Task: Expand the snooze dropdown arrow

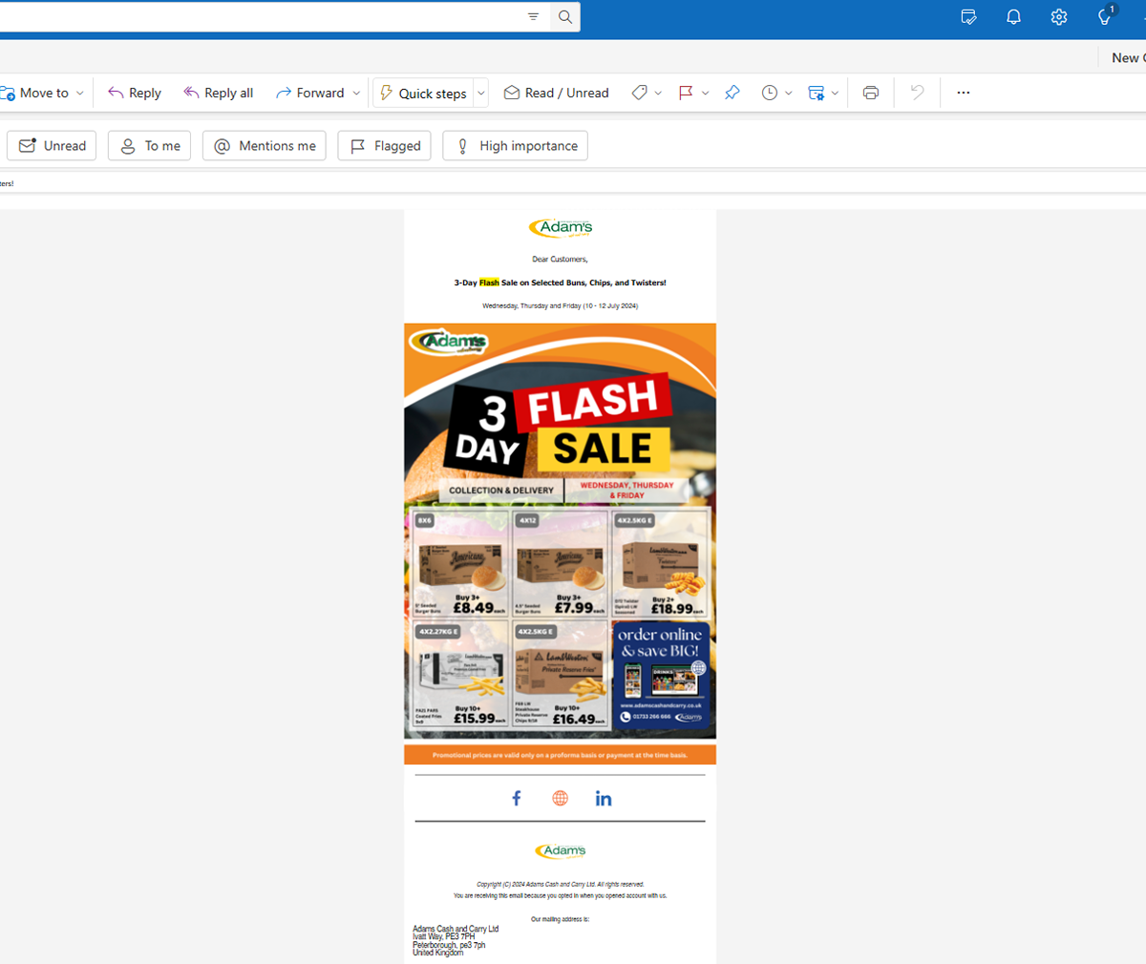Action: point(788,93)
